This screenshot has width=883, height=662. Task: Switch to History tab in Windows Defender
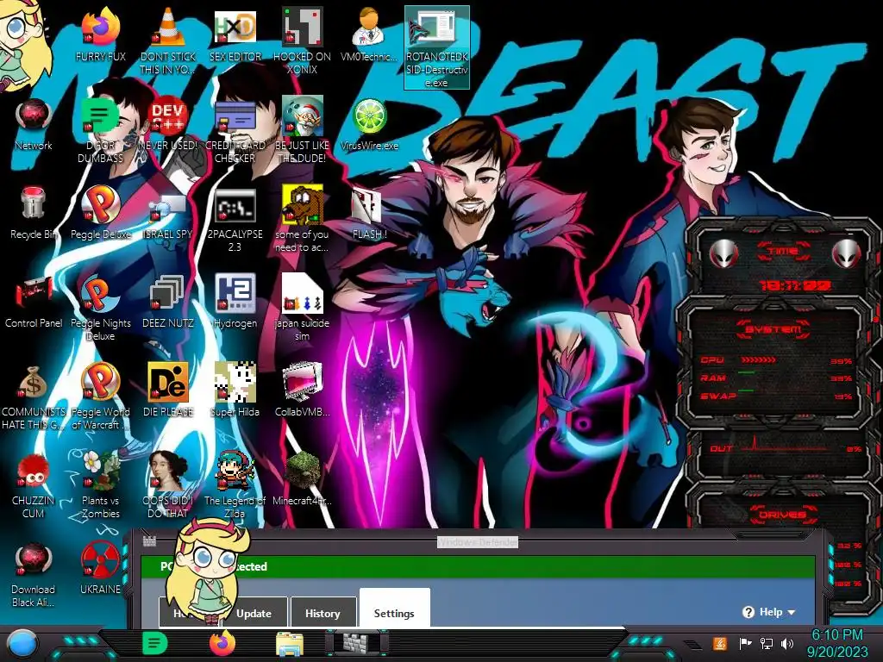coord(323,613)
